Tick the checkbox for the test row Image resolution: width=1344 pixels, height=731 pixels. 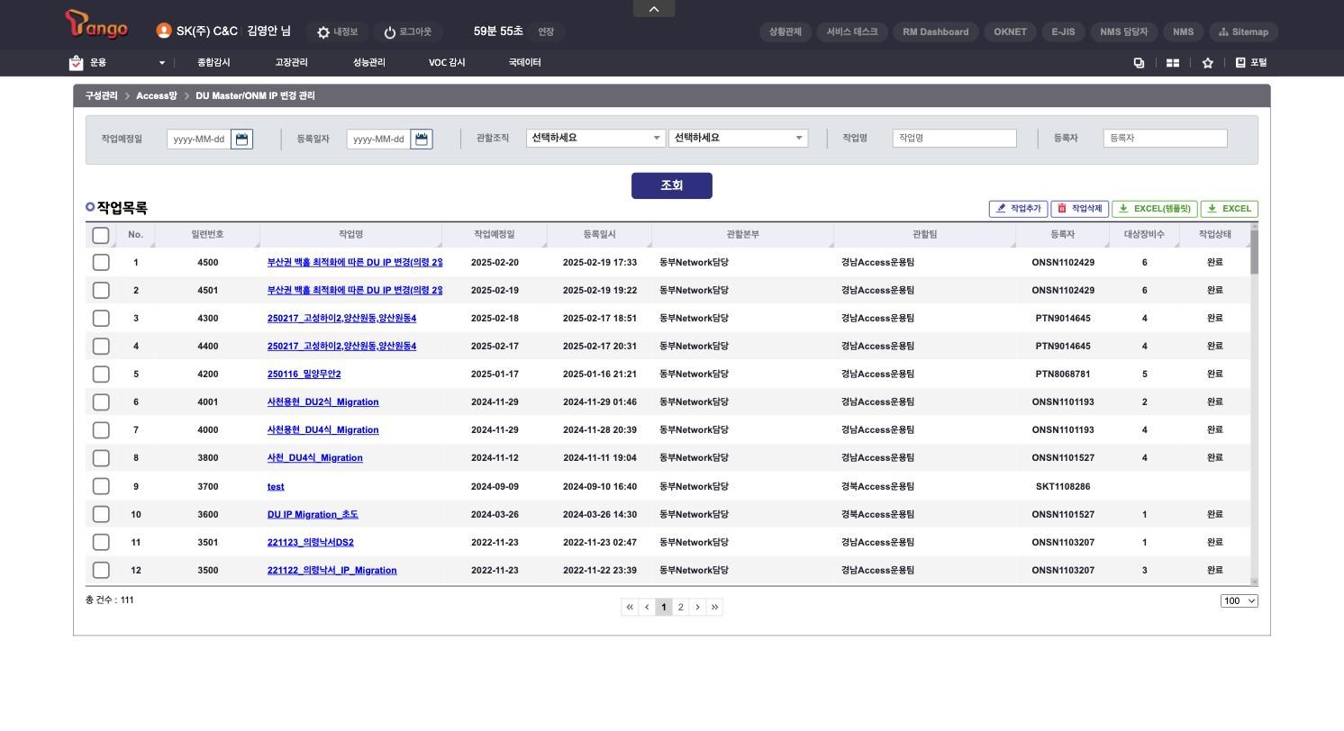point(101,486)
